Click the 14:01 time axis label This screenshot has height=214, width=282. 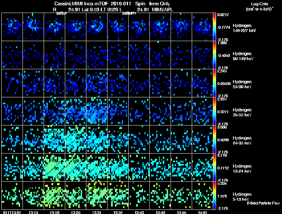tap(202, 212)
